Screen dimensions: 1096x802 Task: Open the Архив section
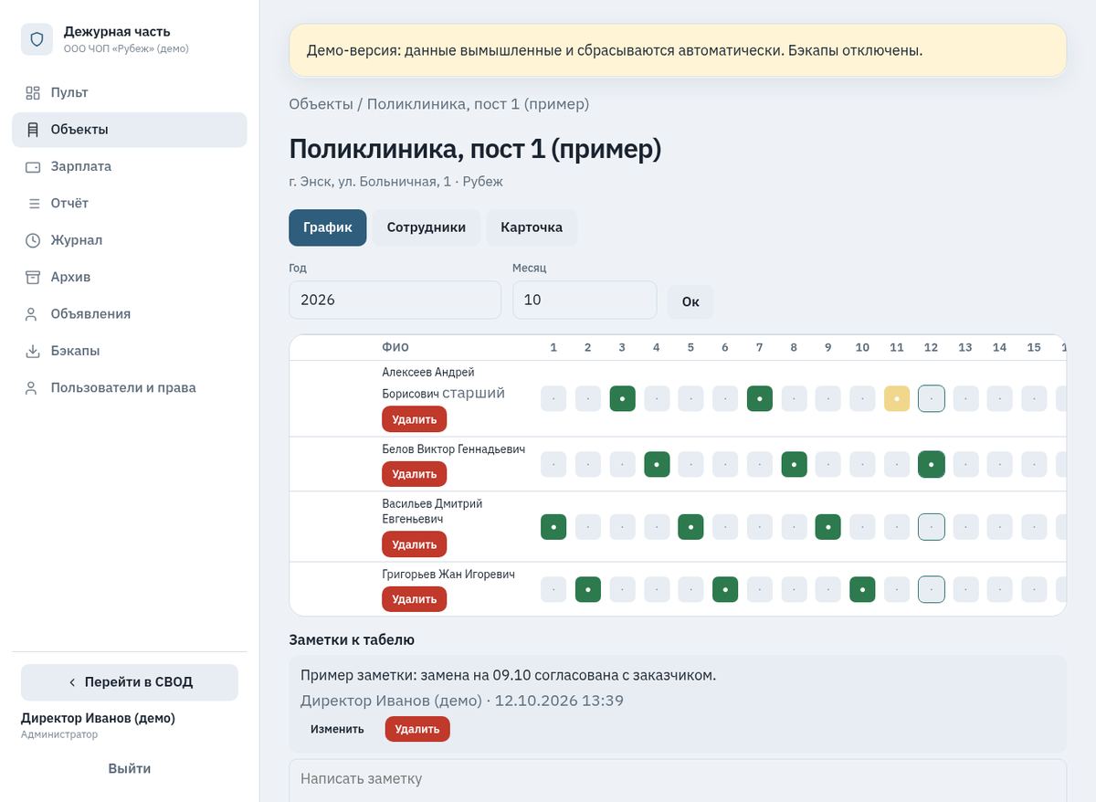click(130, 277)
